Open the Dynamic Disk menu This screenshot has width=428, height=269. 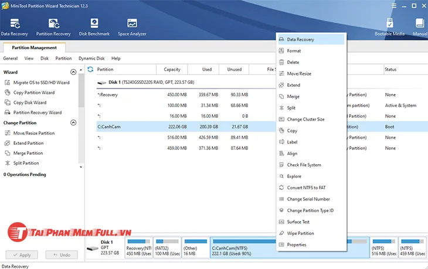[x=91, y=59]
